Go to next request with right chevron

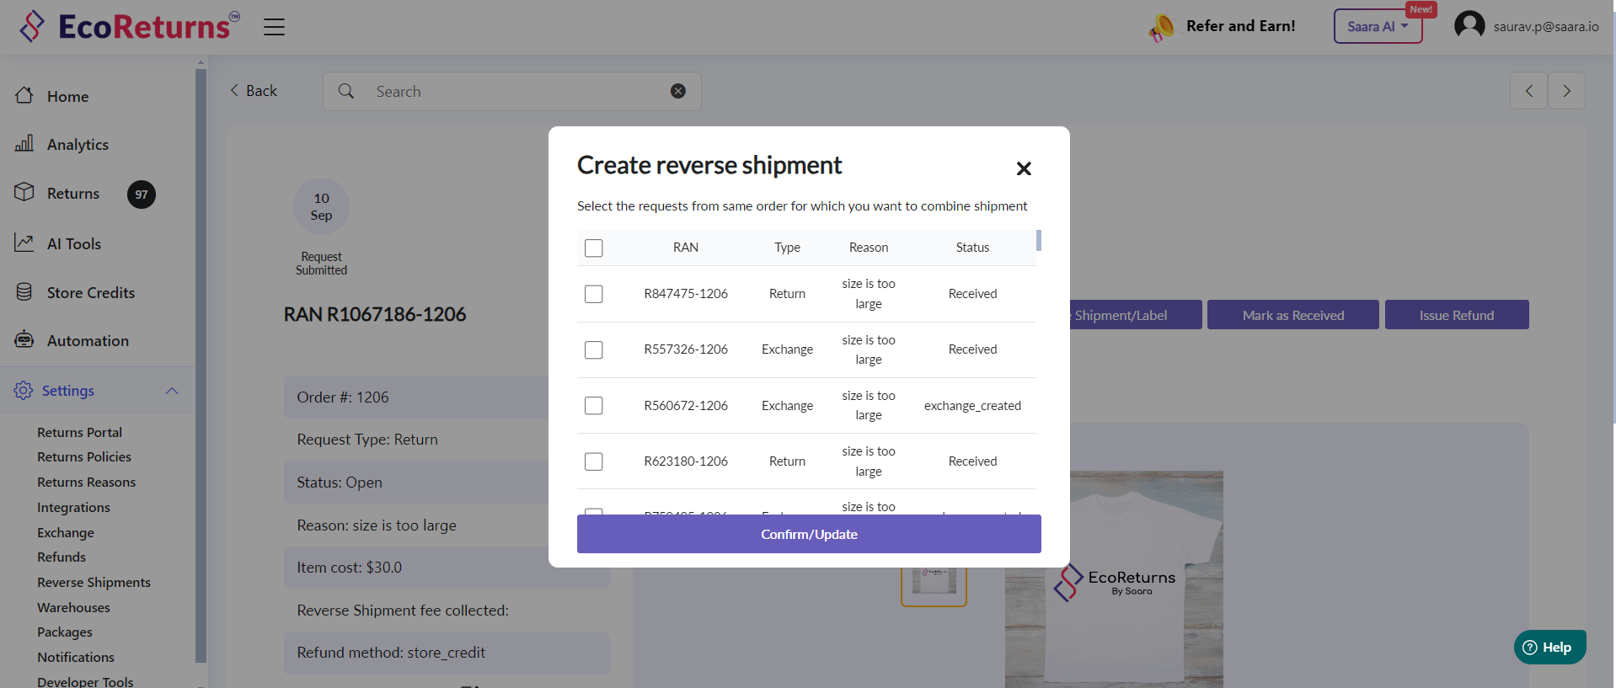pos(1565,91)
